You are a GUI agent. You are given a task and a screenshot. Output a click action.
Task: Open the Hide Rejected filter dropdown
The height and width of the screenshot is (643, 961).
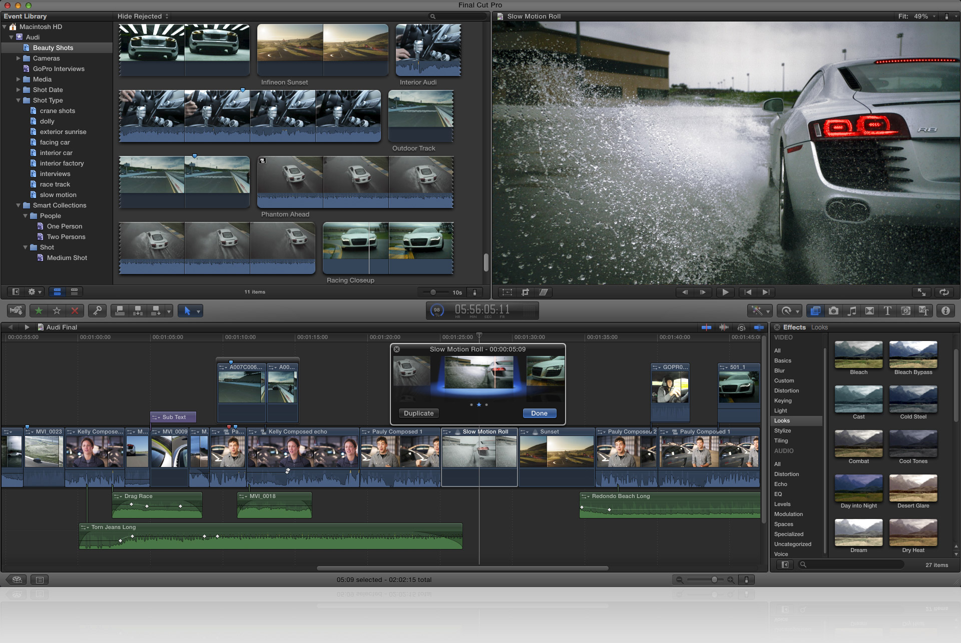tap(143, 16)
